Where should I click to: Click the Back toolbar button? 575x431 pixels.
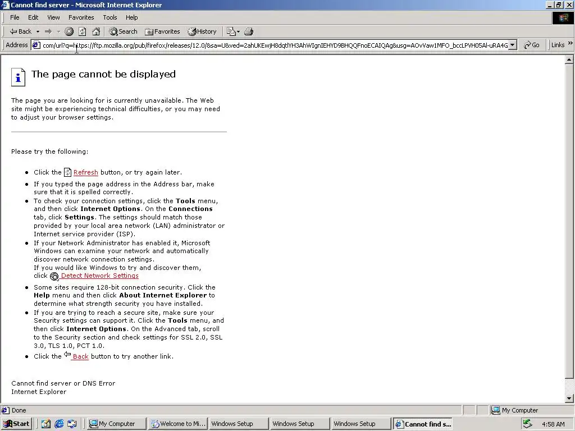(x=21, y=31)
